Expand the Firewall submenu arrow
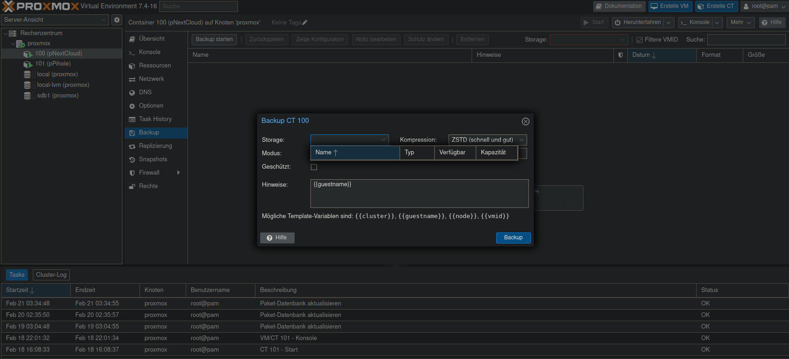Image resolution: width=789 pixels, height=359 pixels. [x=178, y=173]
